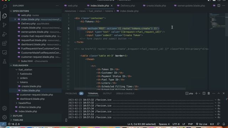Screen dimensions: 228x128
Task: Open the Output panel tab
Action: click(x=107, y=94)
